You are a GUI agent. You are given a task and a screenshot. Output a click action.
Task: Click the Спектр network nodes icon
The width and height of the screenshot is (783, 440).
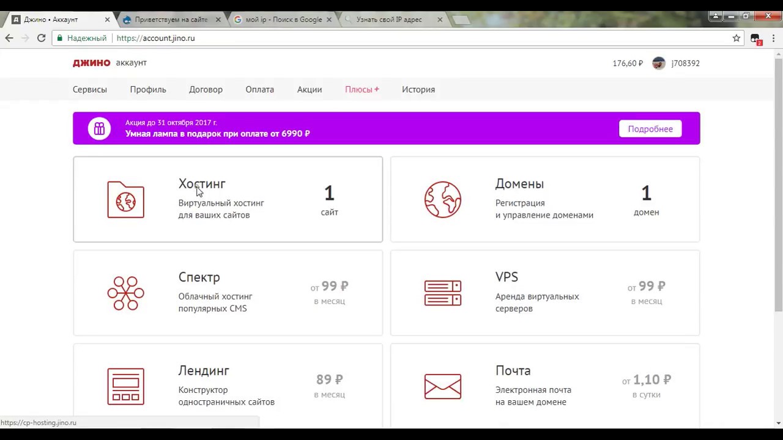(x=126, y=293)
